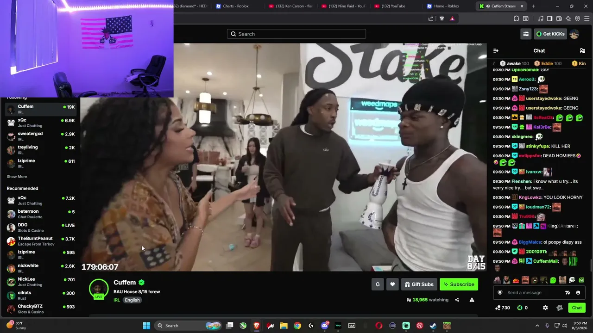The image size is (593, 333).
Task: Open ChuckyBTZ channel in Recommended
Action: coord(41,309)
